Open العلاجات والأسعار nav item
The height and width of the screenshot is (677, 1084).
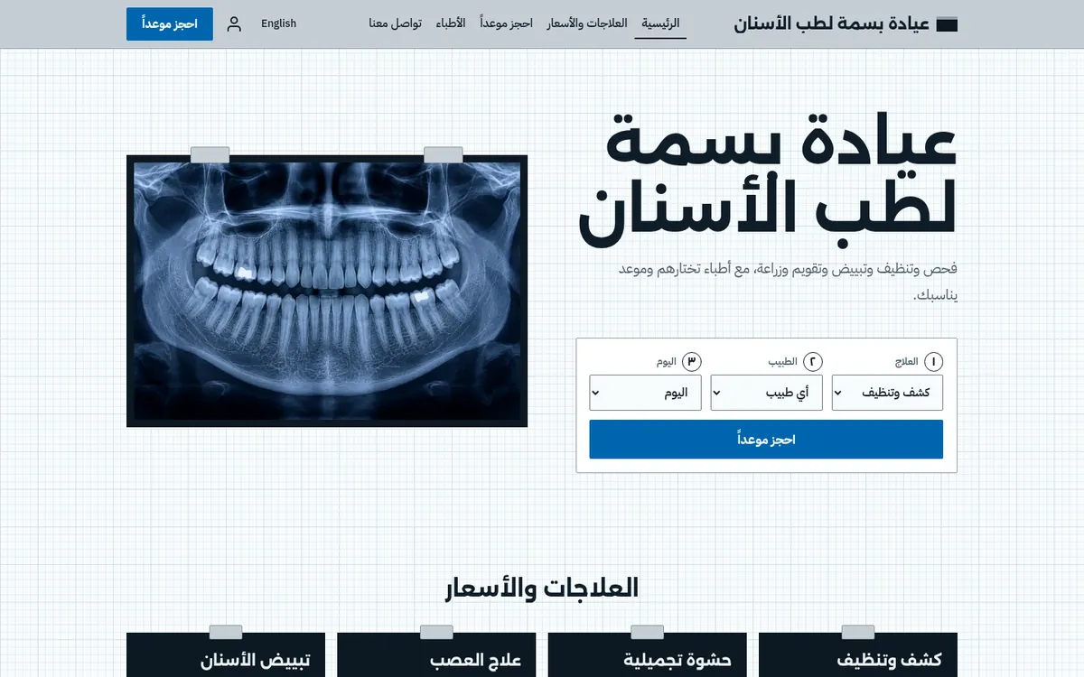[x=587, y=23]
